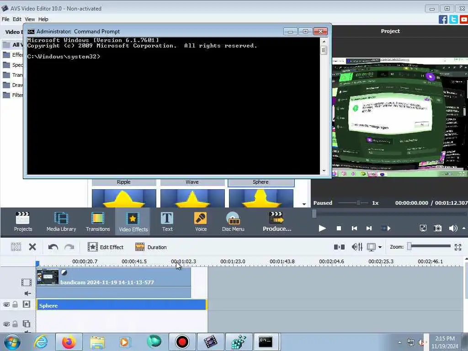
Task: Open the File menu
Action: (5, 19)
